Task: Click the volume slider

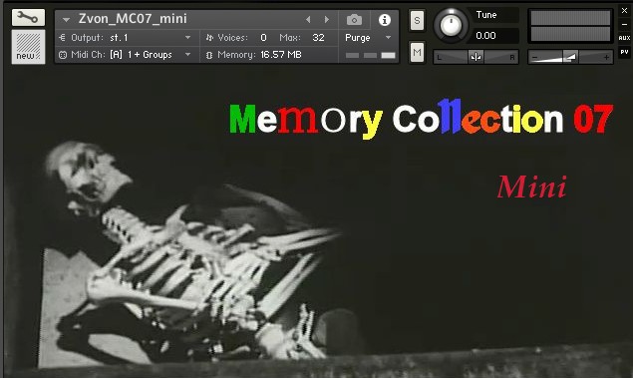Action: (570, 57)
